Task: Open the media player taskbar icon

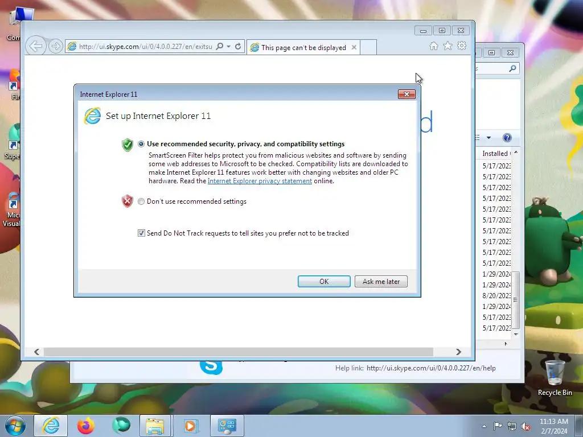Action: pyautogui.click(x=191, y=426)
